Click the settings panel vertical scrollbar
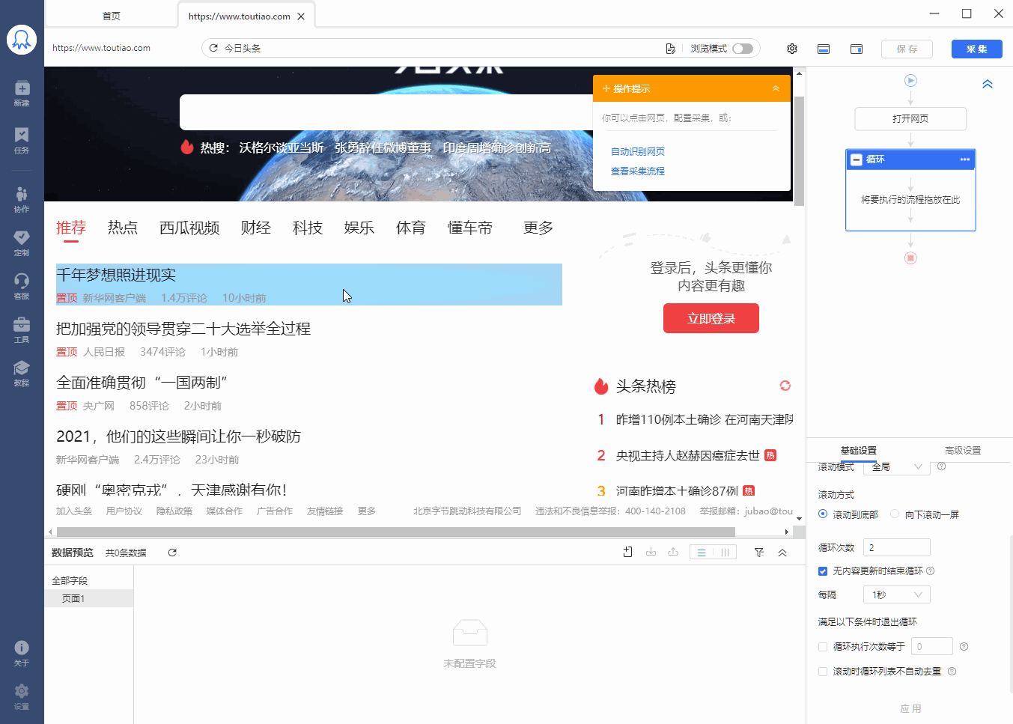Image resolution: width=1013 pixels, height=724 pixels. pyautogui.click(x=1011, y=614)
